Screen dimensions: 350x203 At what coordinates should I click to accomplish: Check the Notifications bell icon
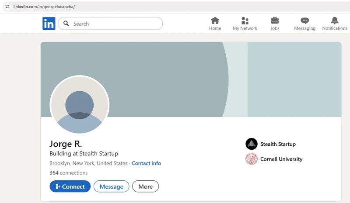tap(335, 21)
